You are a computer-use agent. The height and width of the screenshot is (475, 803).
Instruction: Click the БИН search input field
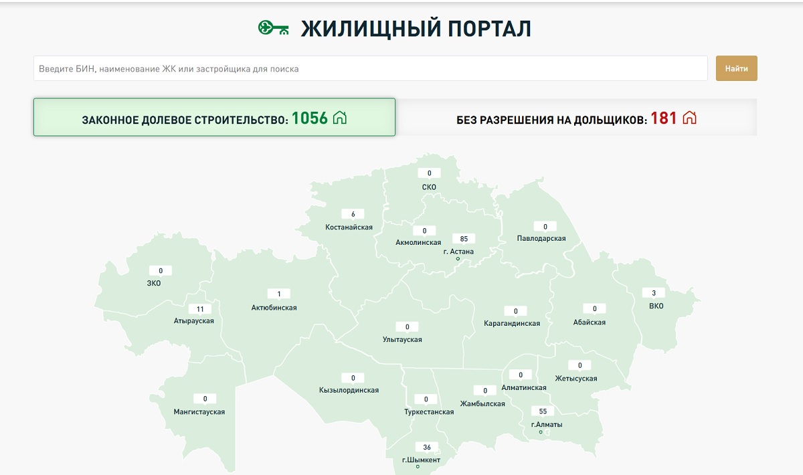(x=370, y=68)
